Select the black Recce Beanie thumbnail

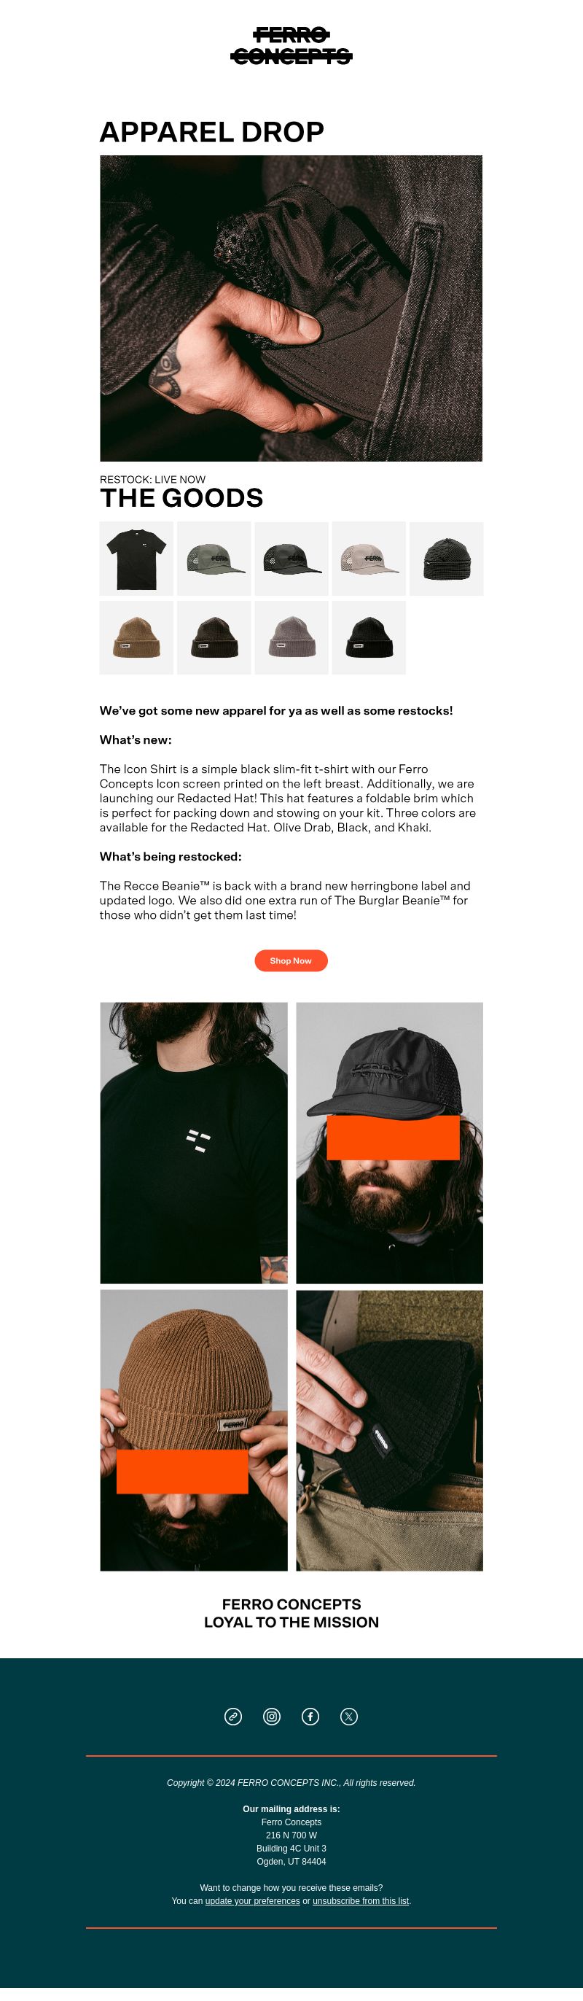point(369,637)
